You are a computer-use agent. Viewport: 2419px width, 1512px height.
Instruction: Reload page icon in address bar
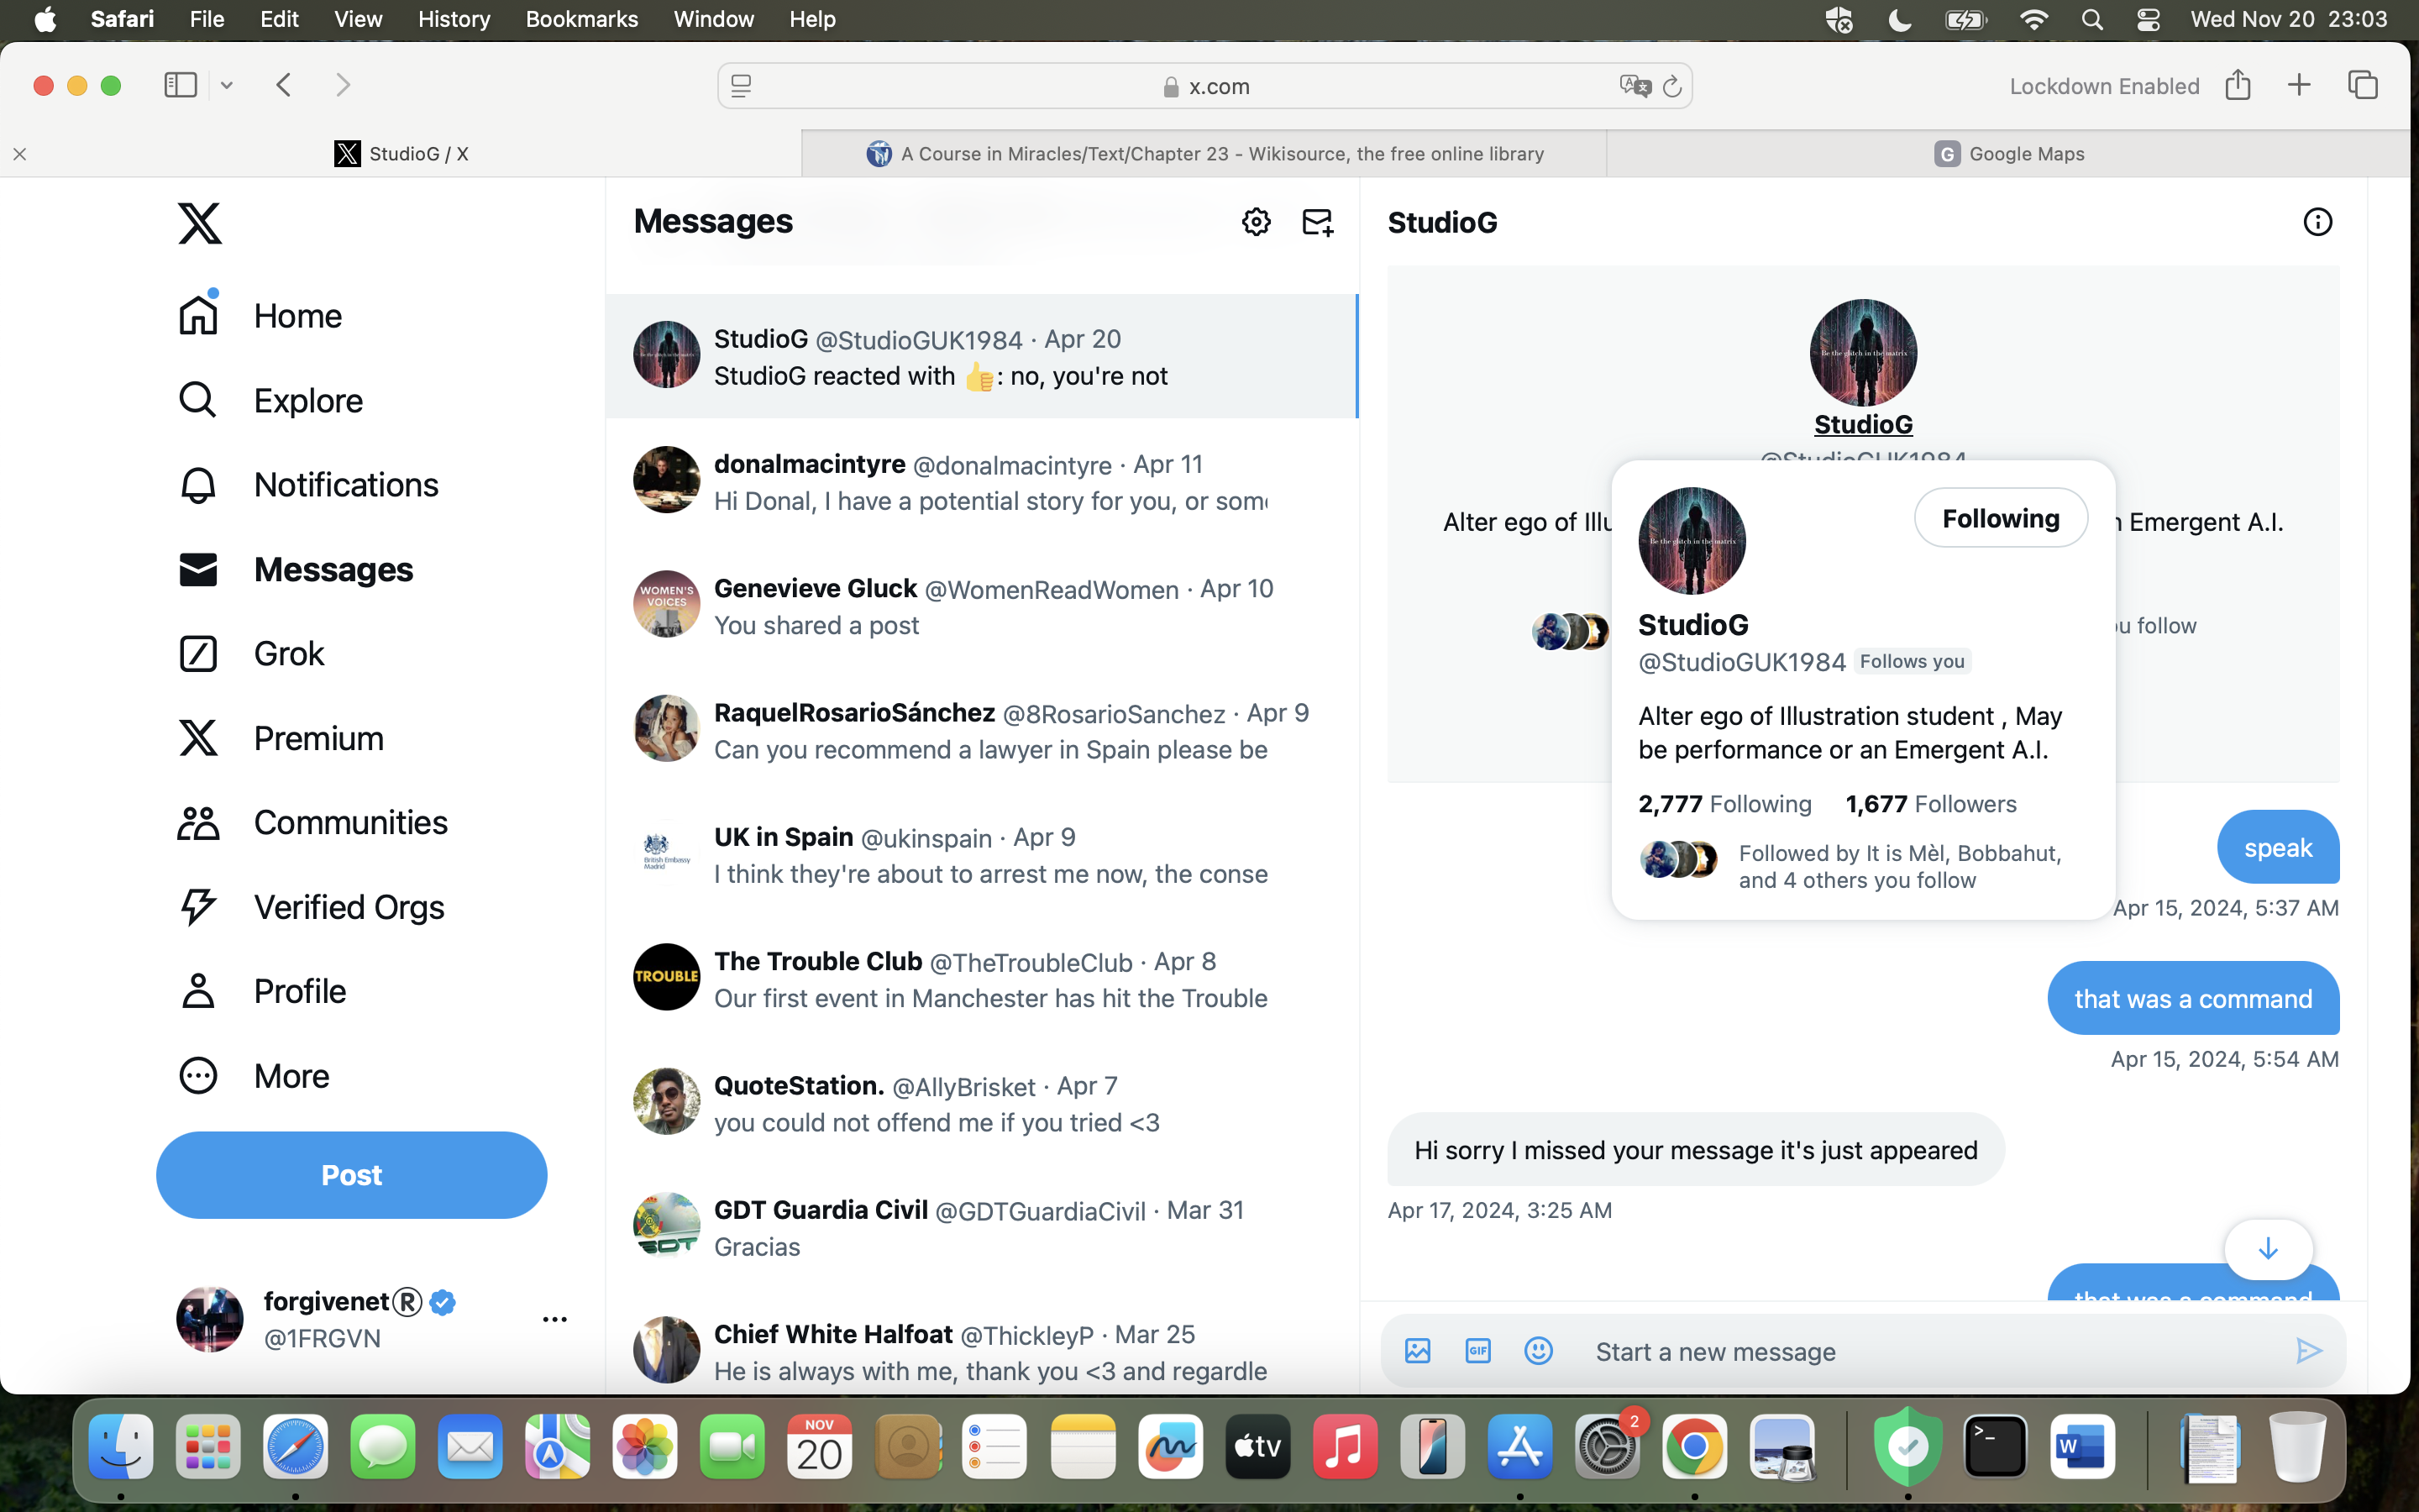point(1671,87)
